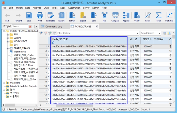Expand the PCARD_TRANS table node

(8, 48)
